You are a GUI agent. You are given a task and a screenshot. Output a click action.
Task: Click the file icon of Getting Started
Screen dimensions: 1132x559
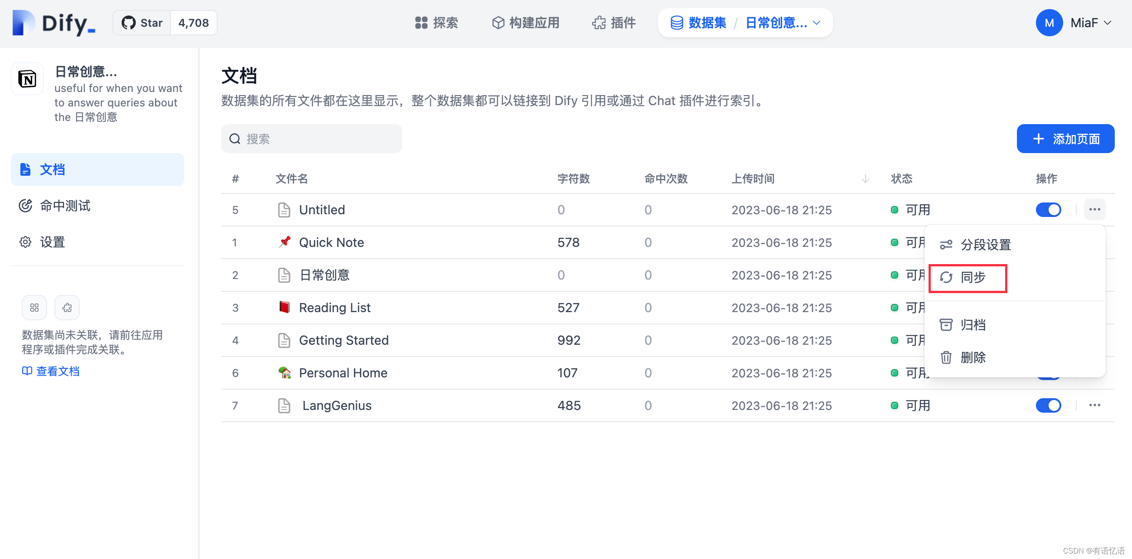tap(284, 340)
